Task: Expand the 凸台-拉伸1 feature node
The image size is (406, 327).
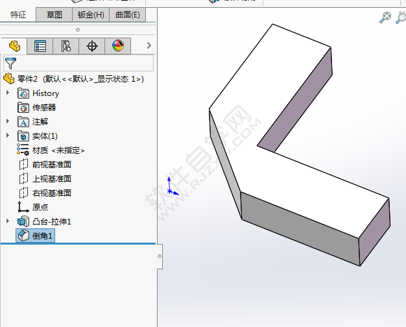Action: coord(8,221)
